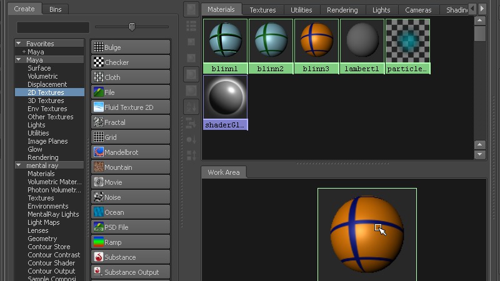This screenshot has height=281, width=500.
Task: Click the icon size slider handle
Action: point(132,27)
